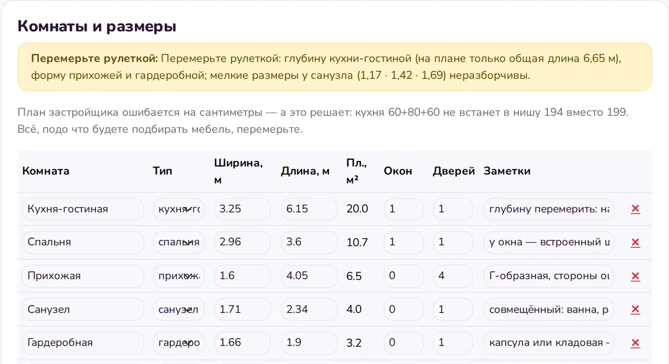Image resolution: width=669 pixels, height=364 pixels.
Task: Click length field 2.34 of Санузел
Action: pyautogui.click(x=309, y=309)
